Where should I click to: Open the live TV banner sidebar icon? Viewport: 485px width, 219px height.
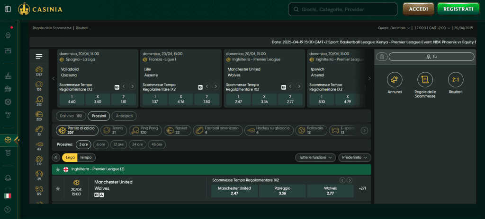[8, 152]
